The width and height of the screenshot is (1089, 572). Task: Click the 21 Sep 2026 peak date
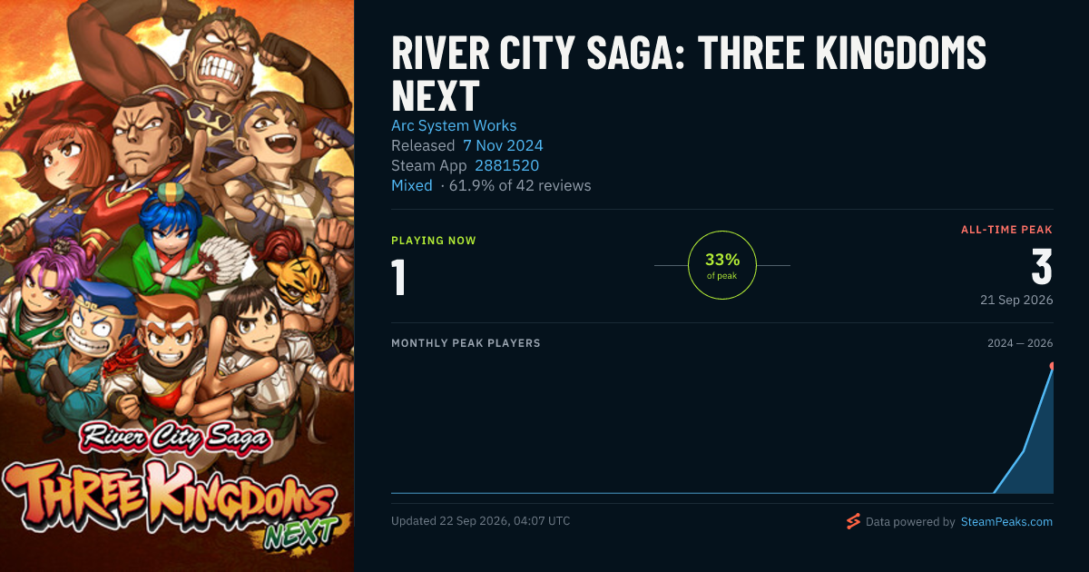point(1016,300)
